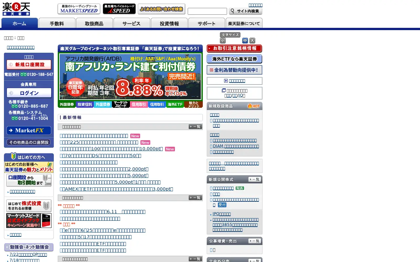
Task: Open the はじめて株式投資 banner
Action: tap(29, 206)
